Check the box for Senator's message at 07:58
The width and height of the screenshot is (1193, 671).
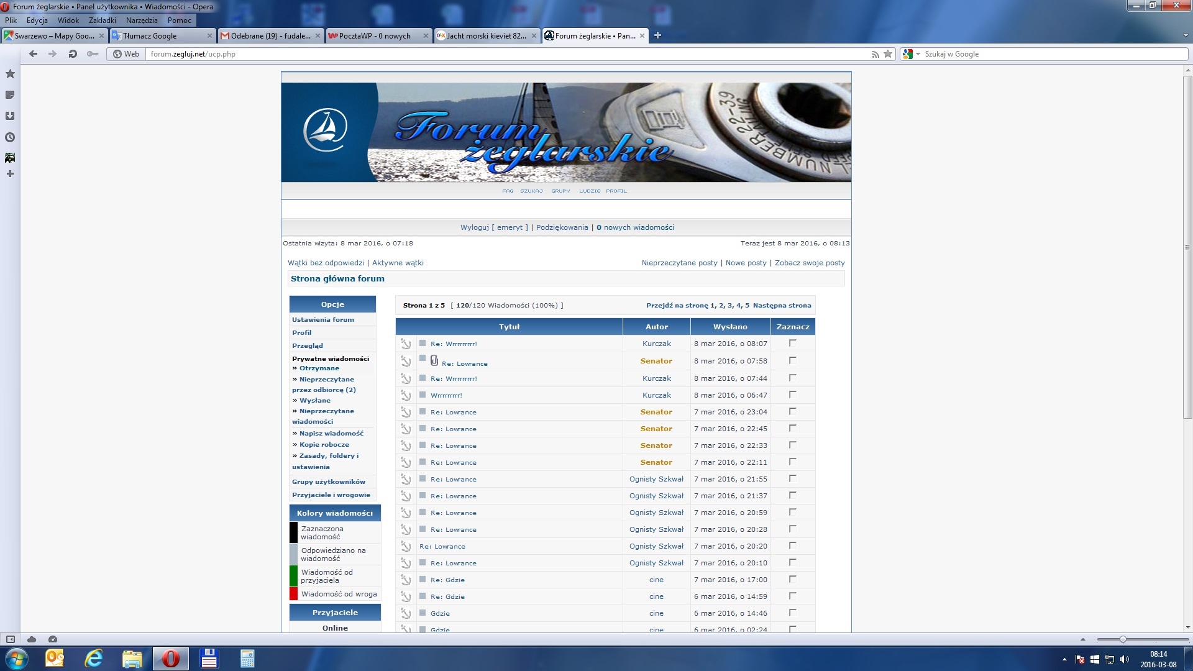[x=792, y=360]
